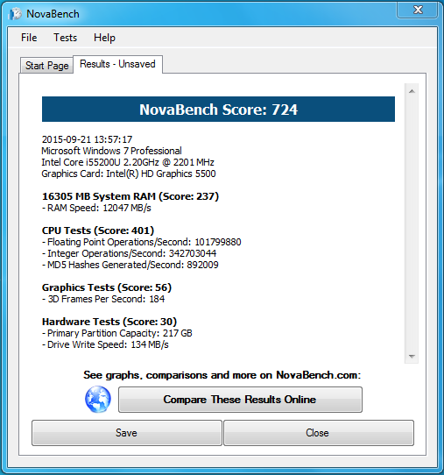Image resolution: width=444 pixels, height=475 pixels.
Task: Click the Drive Write Speed: 134 MB/s line
Action: pyautogui.click(x=105, y=344)
